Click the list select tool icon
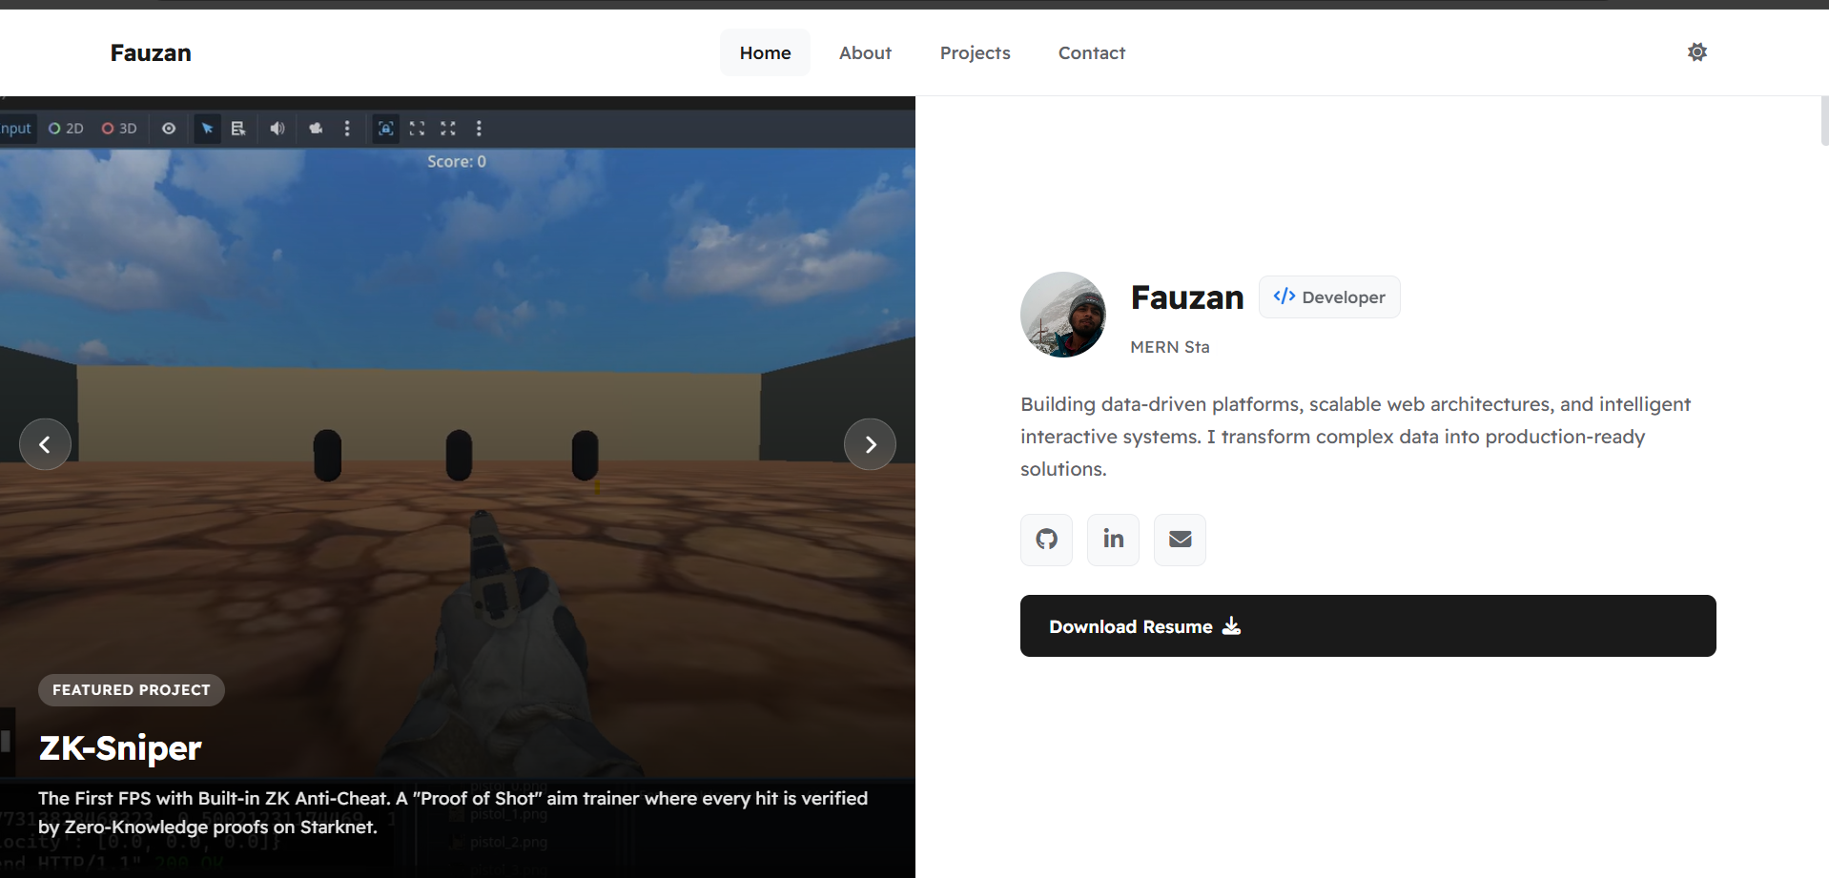1829x878 pixels. click(238, 129)
